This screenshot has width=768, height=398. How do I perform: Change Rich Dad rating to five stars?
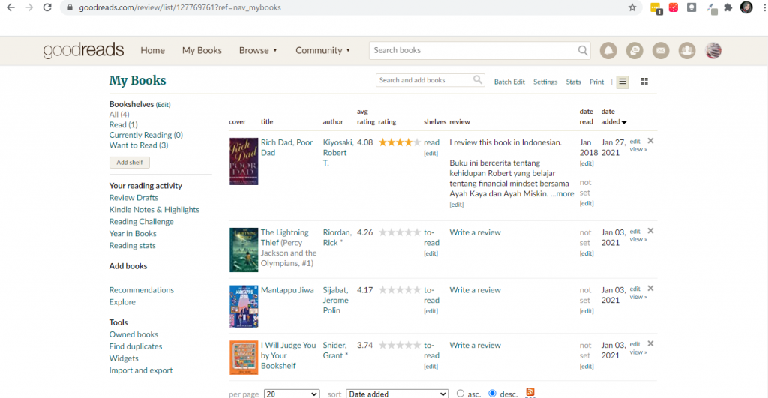[x=416, y=142]
